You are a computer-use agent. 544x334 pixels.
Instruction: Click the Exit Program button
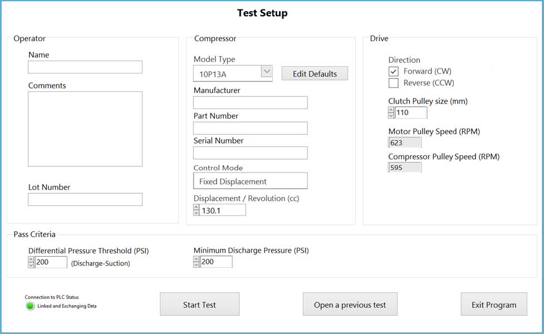point(493,304)
